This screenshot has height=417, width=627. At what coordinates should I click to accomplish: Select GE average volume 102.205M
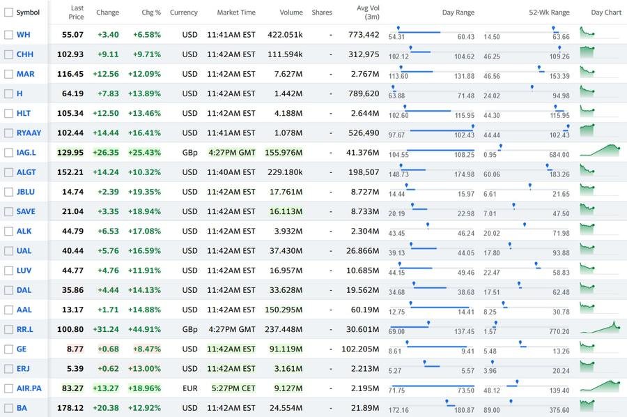coord(360,349)
